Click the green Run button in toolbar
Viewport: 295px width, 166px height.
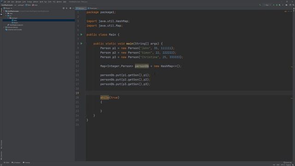(274, 5)
